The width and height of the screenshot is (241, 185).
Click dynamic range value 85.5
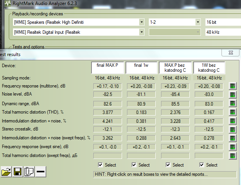[x=175, y=104]
